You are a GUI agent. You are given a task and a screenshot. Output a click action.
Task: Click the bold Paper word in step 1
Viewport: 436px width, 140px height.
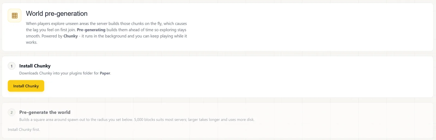[105, 73]
